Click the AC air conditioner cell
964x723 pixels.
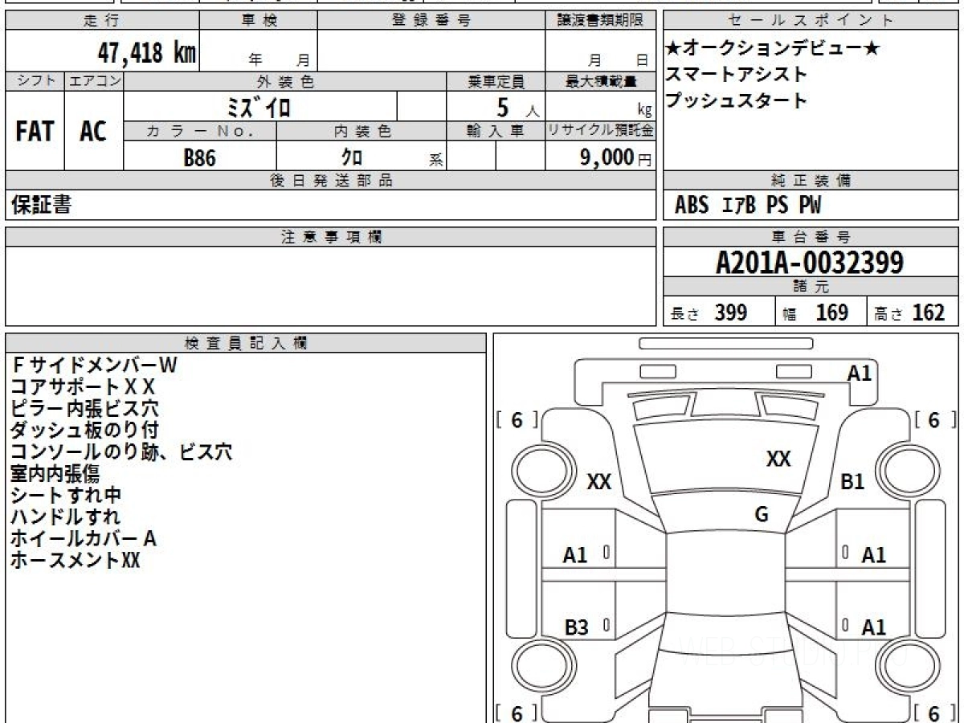(93, 132)
